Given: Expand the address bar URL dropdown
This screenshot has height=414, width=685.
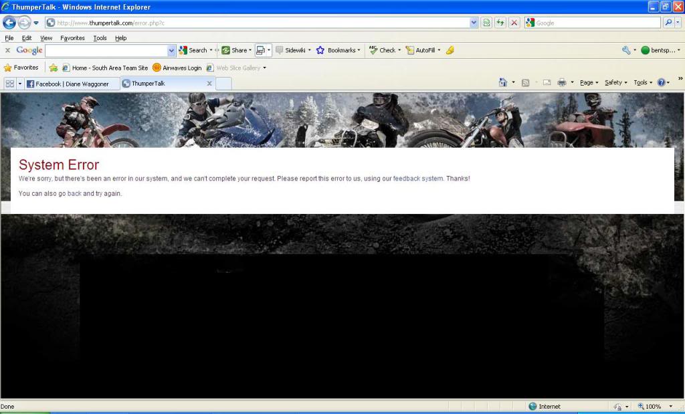Looking at the screenshot, I should point(474,23).
